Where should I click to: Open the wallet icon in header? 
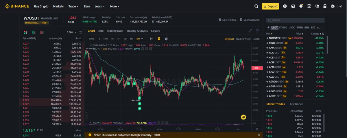click(x=293, y=6)
